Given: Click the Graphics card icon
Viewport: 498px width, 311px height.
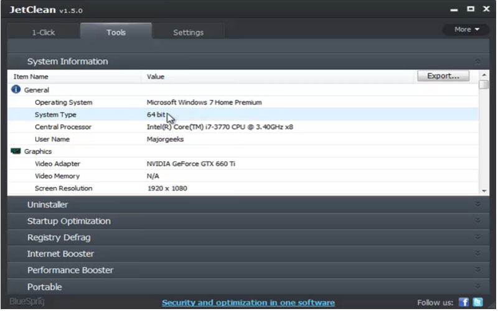Looking at the screenshot, I should click(16, 151).
